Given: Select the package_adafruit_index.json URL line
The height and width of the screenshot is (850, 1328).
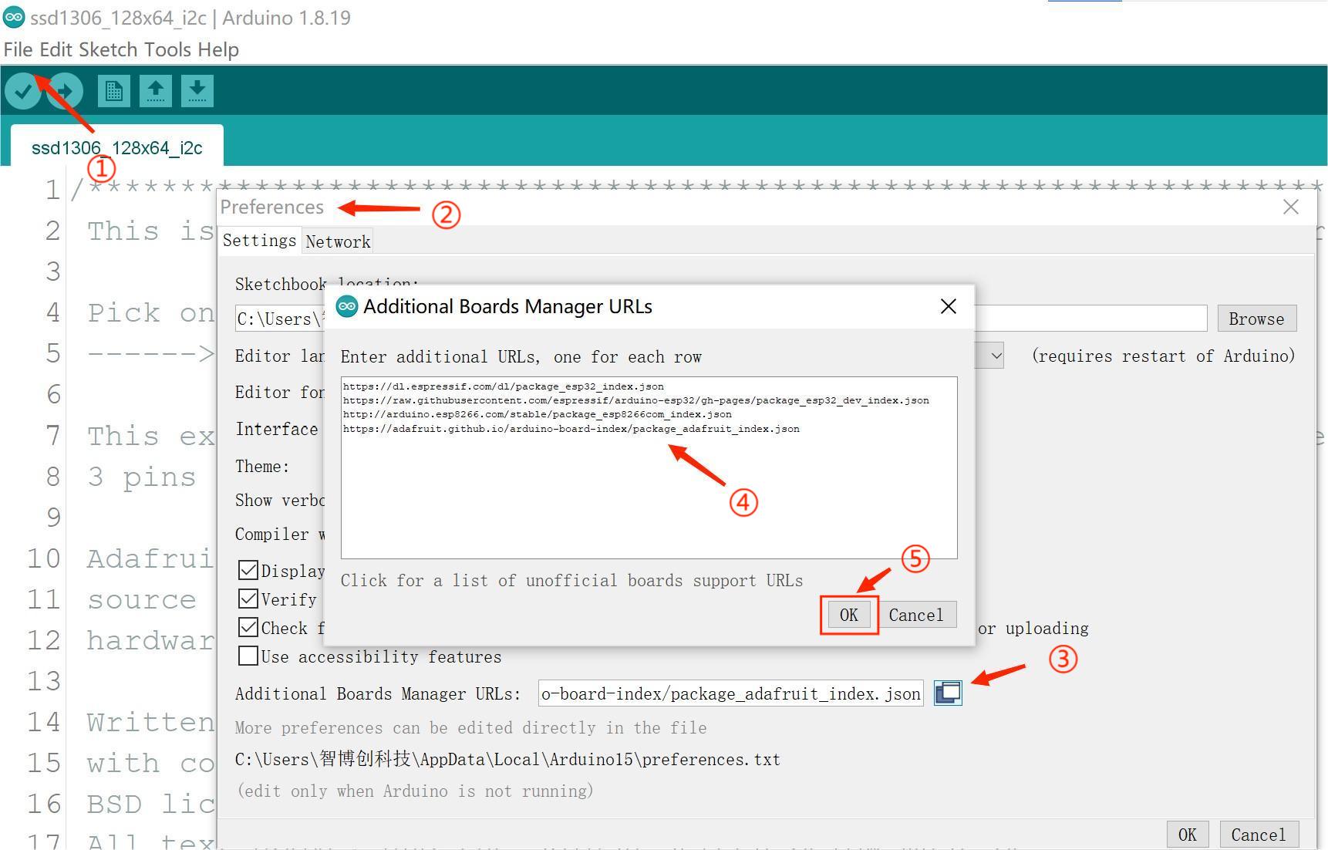Looking at the screenshot, I should pos(571,429).
